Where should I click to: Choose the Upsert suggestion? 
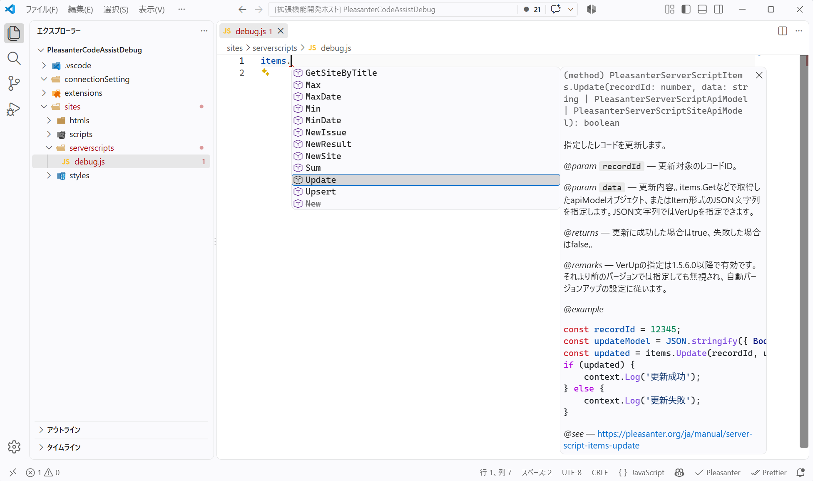click(x=425, y=192)
